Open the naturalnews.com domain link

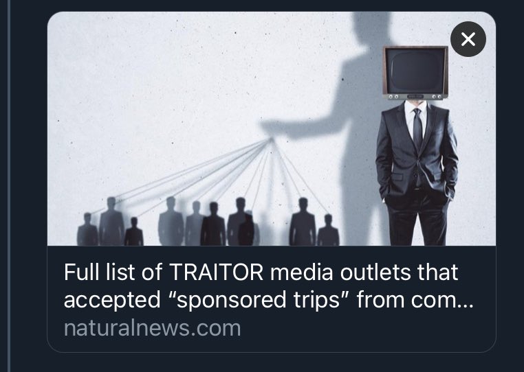pos(152,328)
